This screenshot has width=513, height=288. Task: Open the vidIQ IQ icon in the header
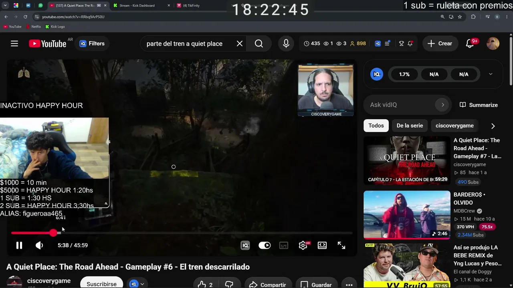coord(378,44)
